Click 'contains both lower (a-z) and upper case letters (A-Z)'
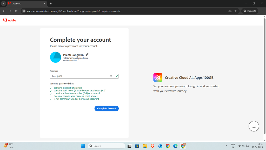 coord(80,91)
